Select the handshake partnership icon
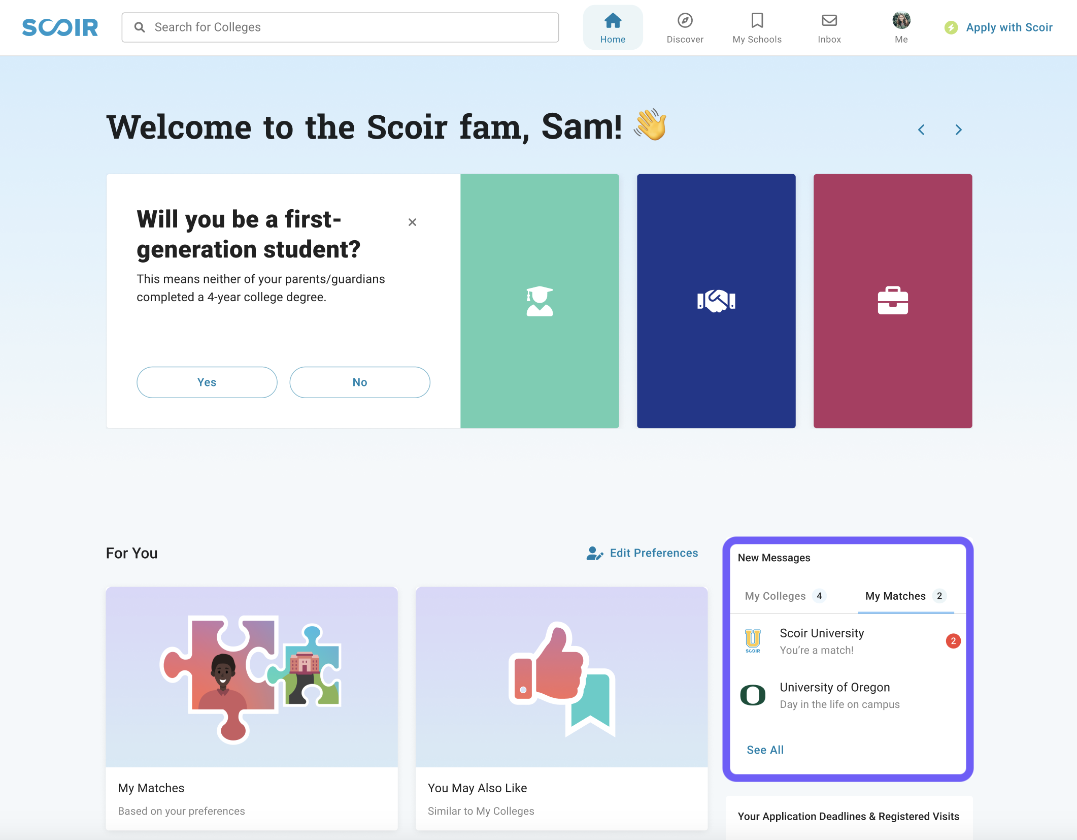 pos(716,301)
